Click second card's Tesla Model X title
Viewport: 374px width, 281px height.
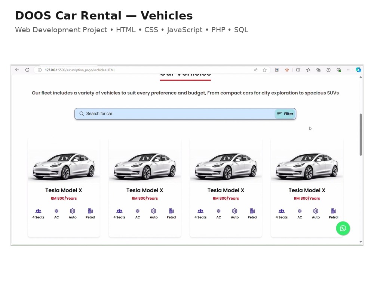(x=145, y=190)
